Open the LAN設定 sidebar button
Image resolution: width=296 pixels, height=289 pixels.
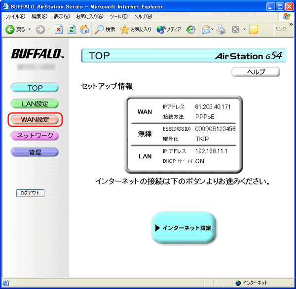click(35, 104)
